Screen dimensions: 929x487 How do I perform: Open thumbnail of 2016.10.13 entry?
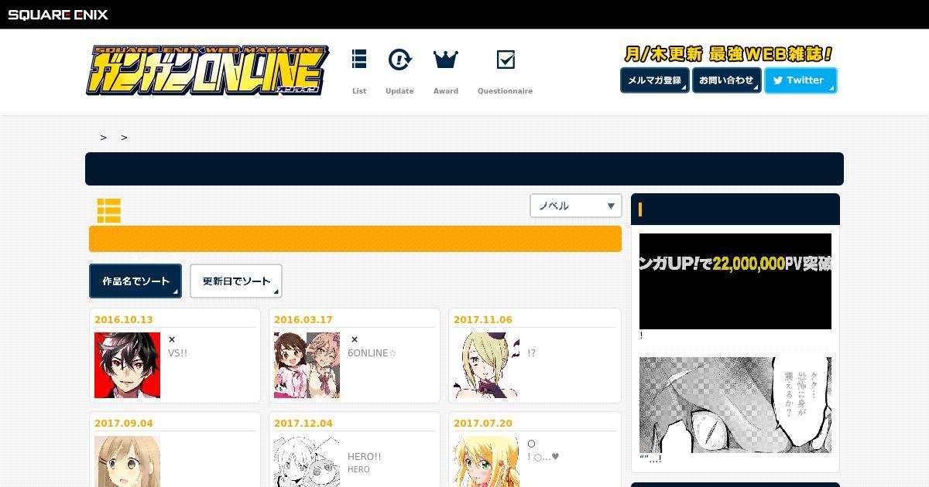coord(127,366)
